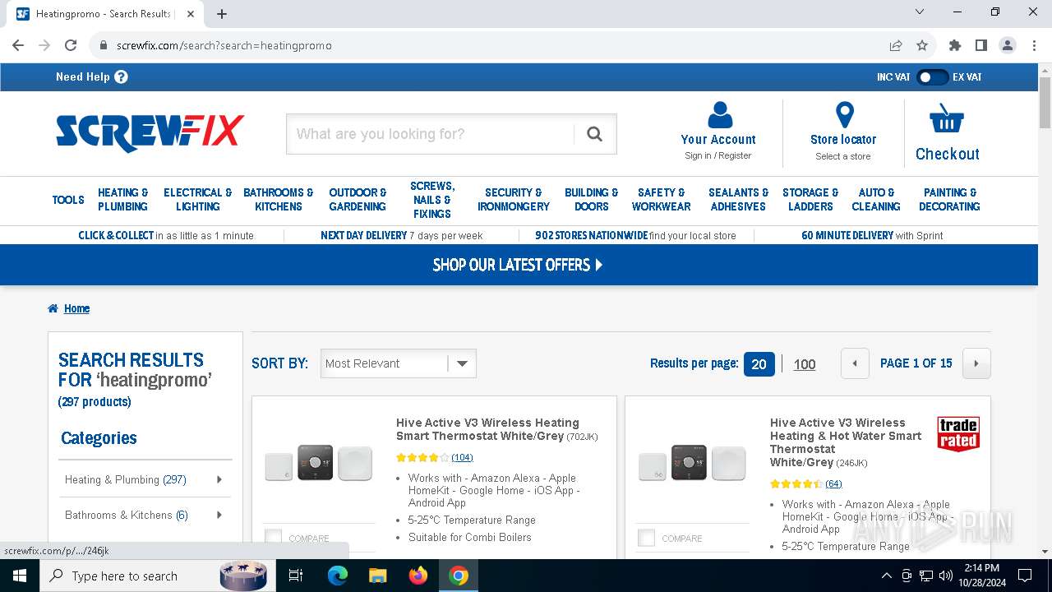Open the Outdoor & Gardening menu
This screenshot has height=592, width=1052.
point(358,200)
